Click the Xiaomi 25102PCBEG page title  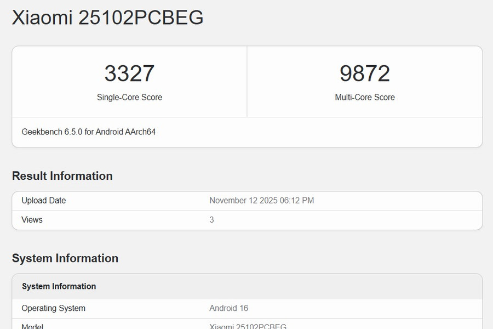(x=108, y=18)
